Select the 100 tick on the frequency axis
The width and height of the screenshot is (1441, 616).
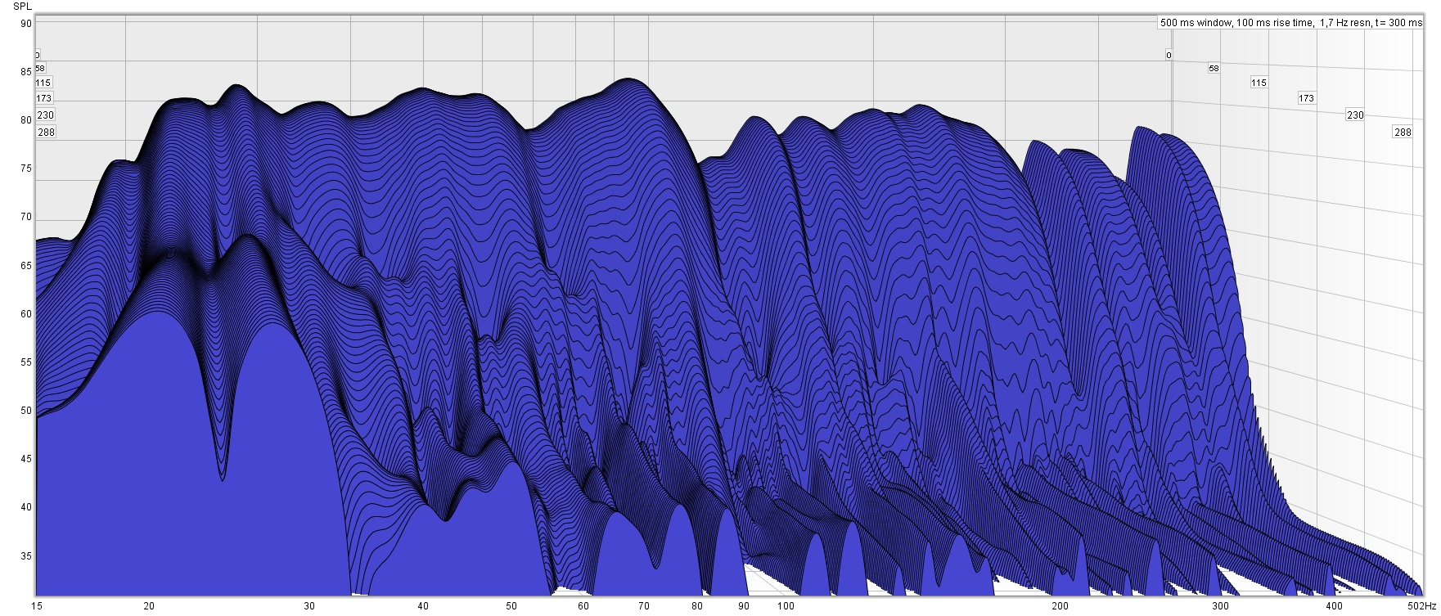point(786,606)
